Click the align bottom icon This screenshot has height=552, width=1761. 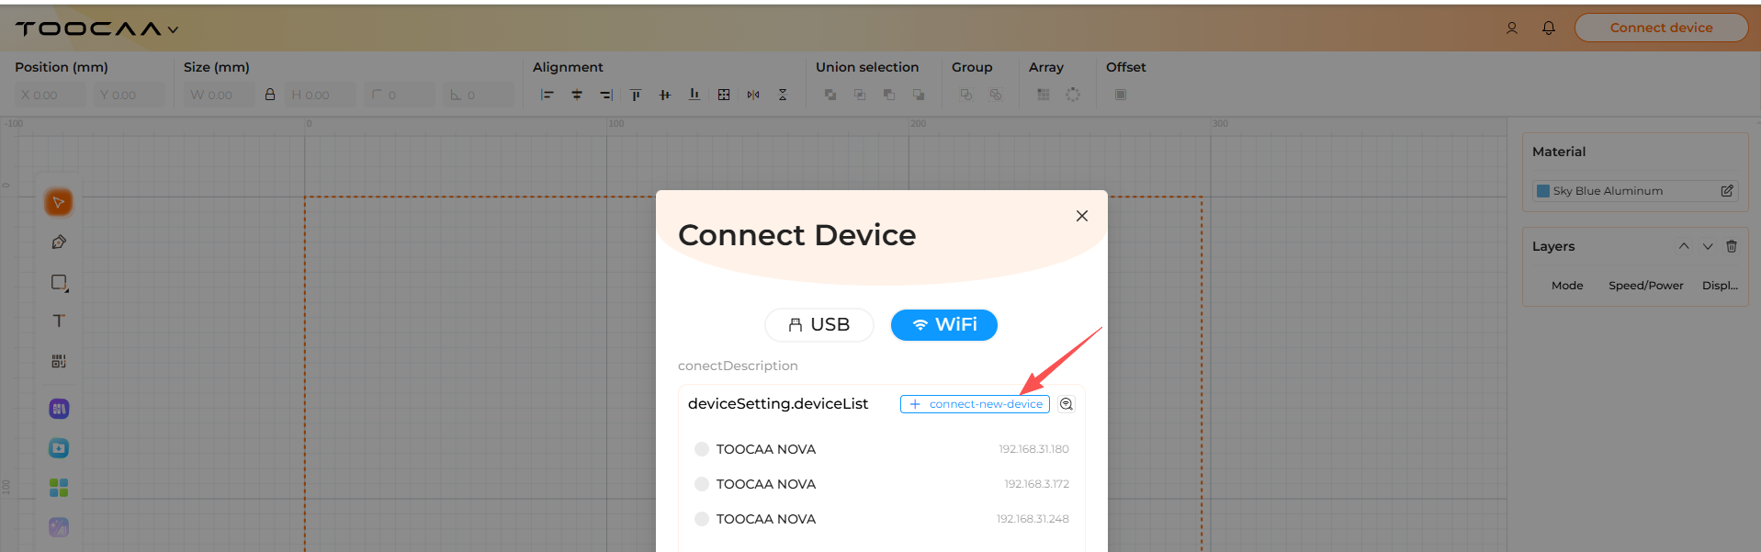click(x=694, y=95)
